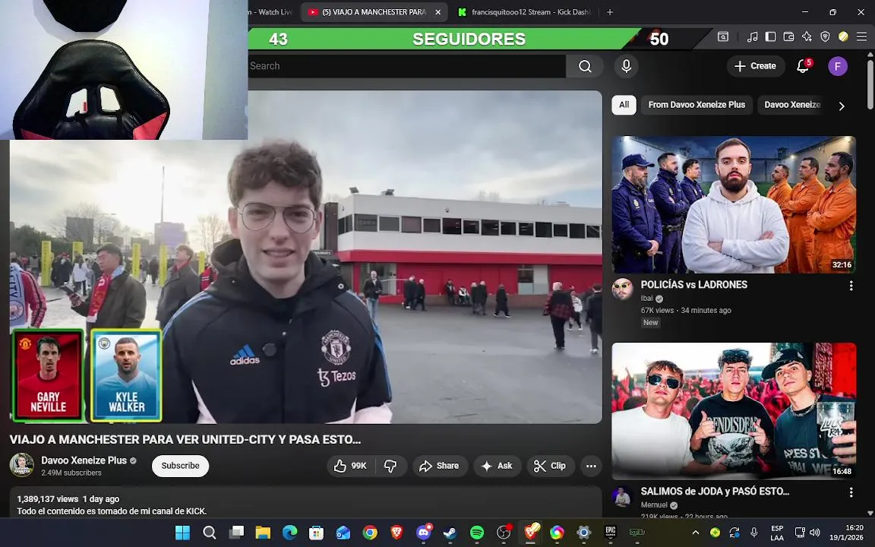875x547 pixels.
Task: Subscribe to Davoo Xeneize Plus
Action: [x=180, y=466]
